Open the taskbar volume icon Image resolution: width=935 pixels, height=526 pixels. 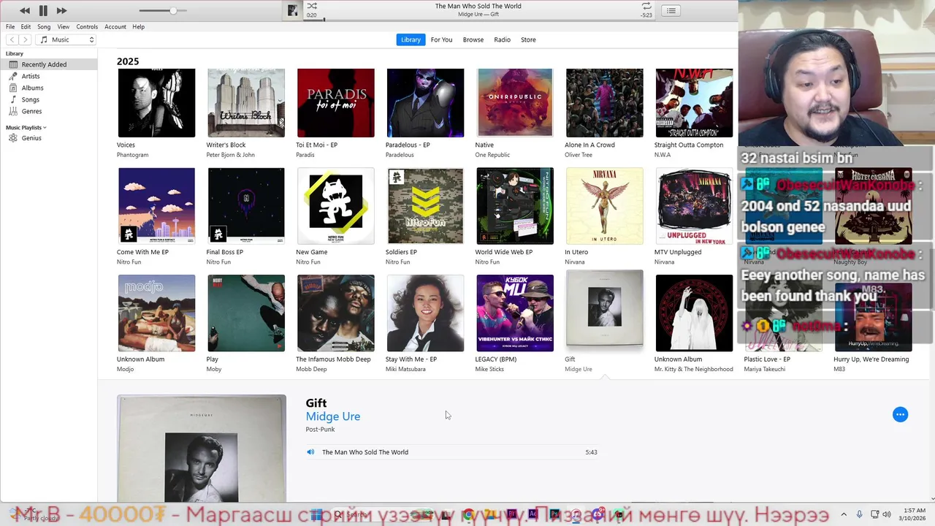coord(888,515)
